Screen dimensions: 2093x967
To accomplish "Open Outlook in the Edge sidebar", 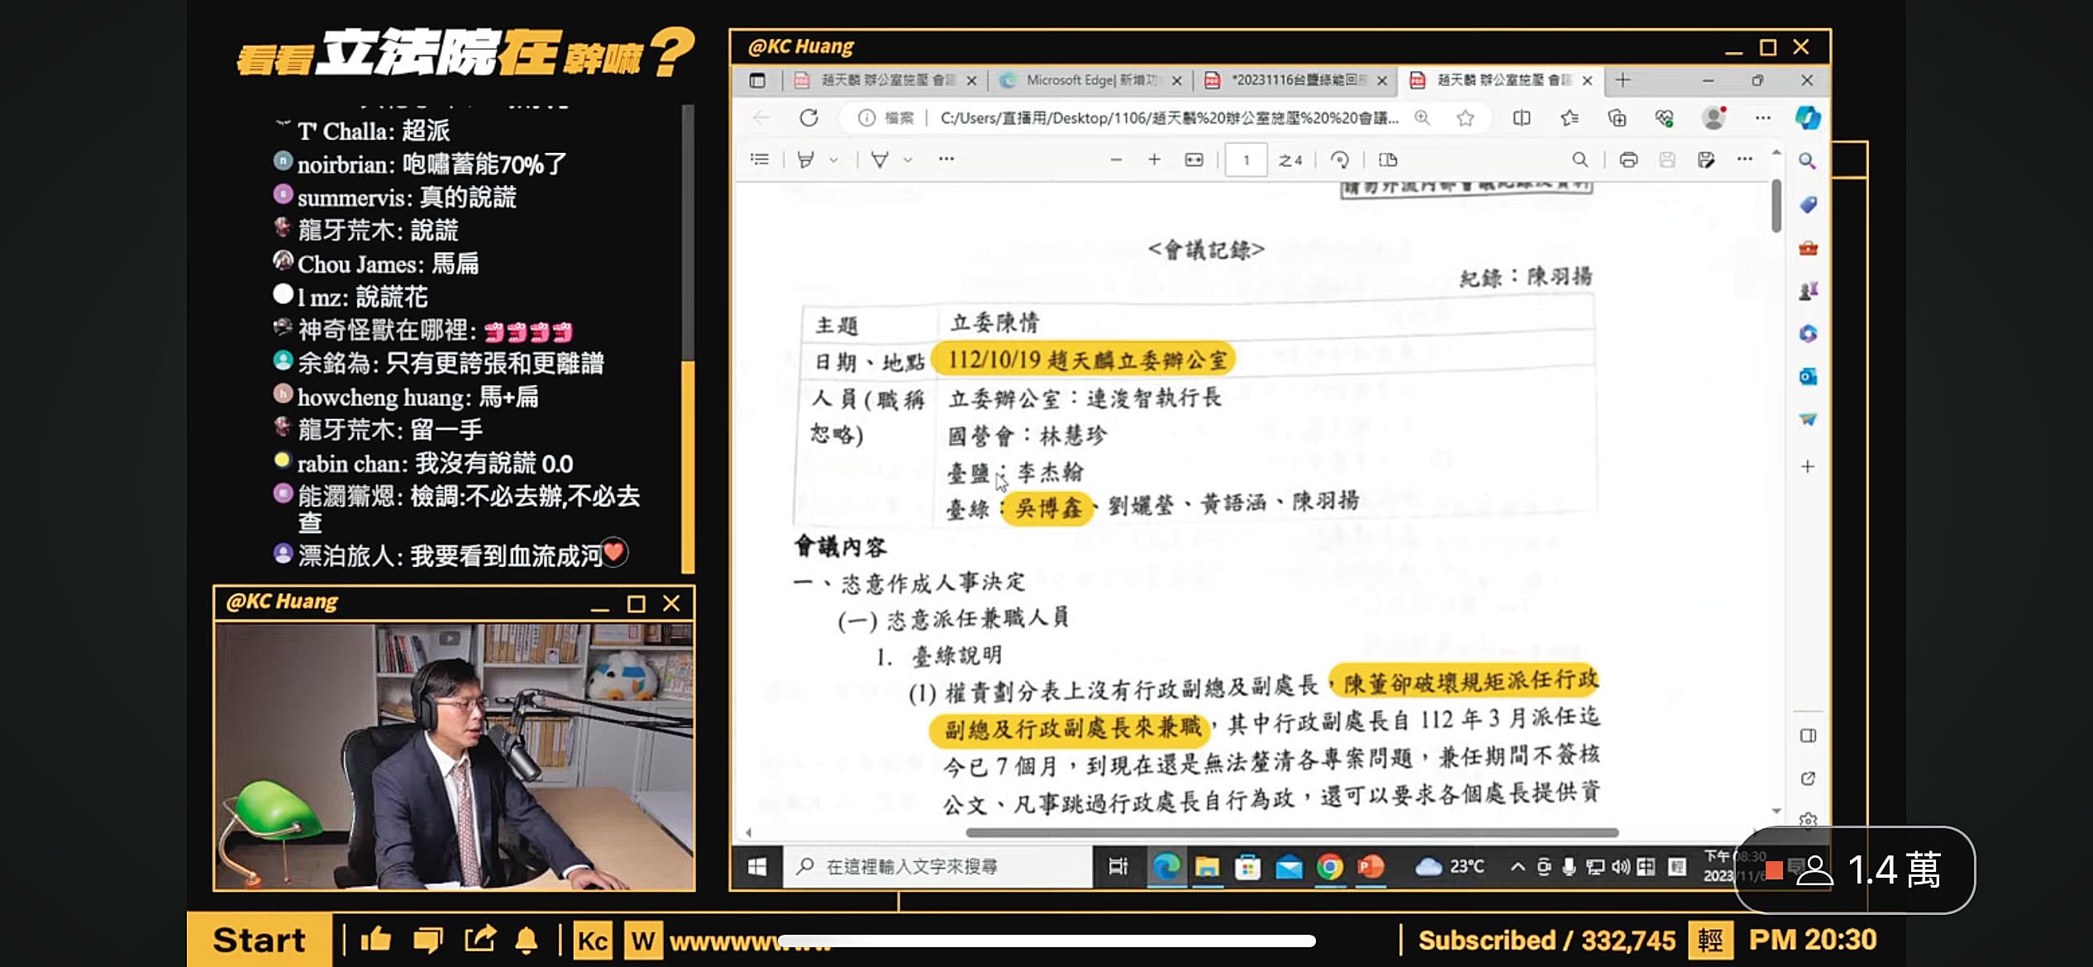I will click(x=1808, y=377).
